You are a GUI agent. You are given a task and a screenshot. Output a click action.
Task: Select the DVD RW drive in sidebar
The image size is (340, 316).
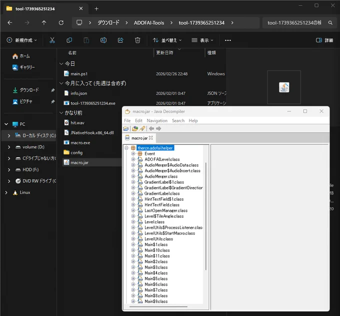(36, 181)
